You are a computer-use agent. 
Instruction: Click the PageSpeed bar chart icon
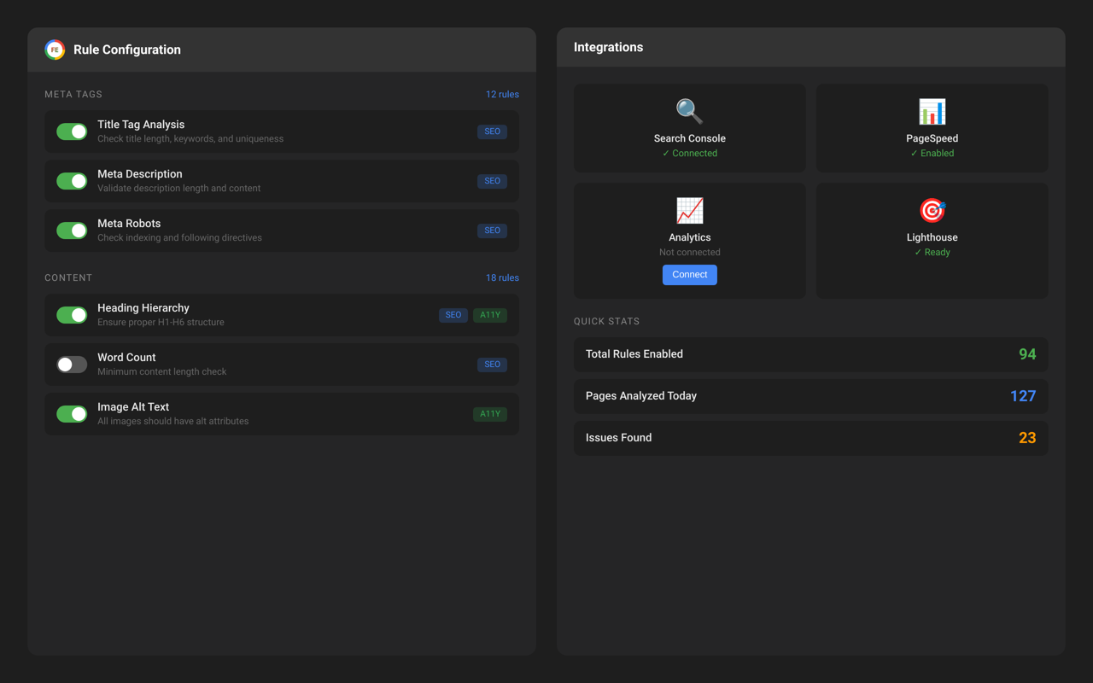[x=932, y=111]
